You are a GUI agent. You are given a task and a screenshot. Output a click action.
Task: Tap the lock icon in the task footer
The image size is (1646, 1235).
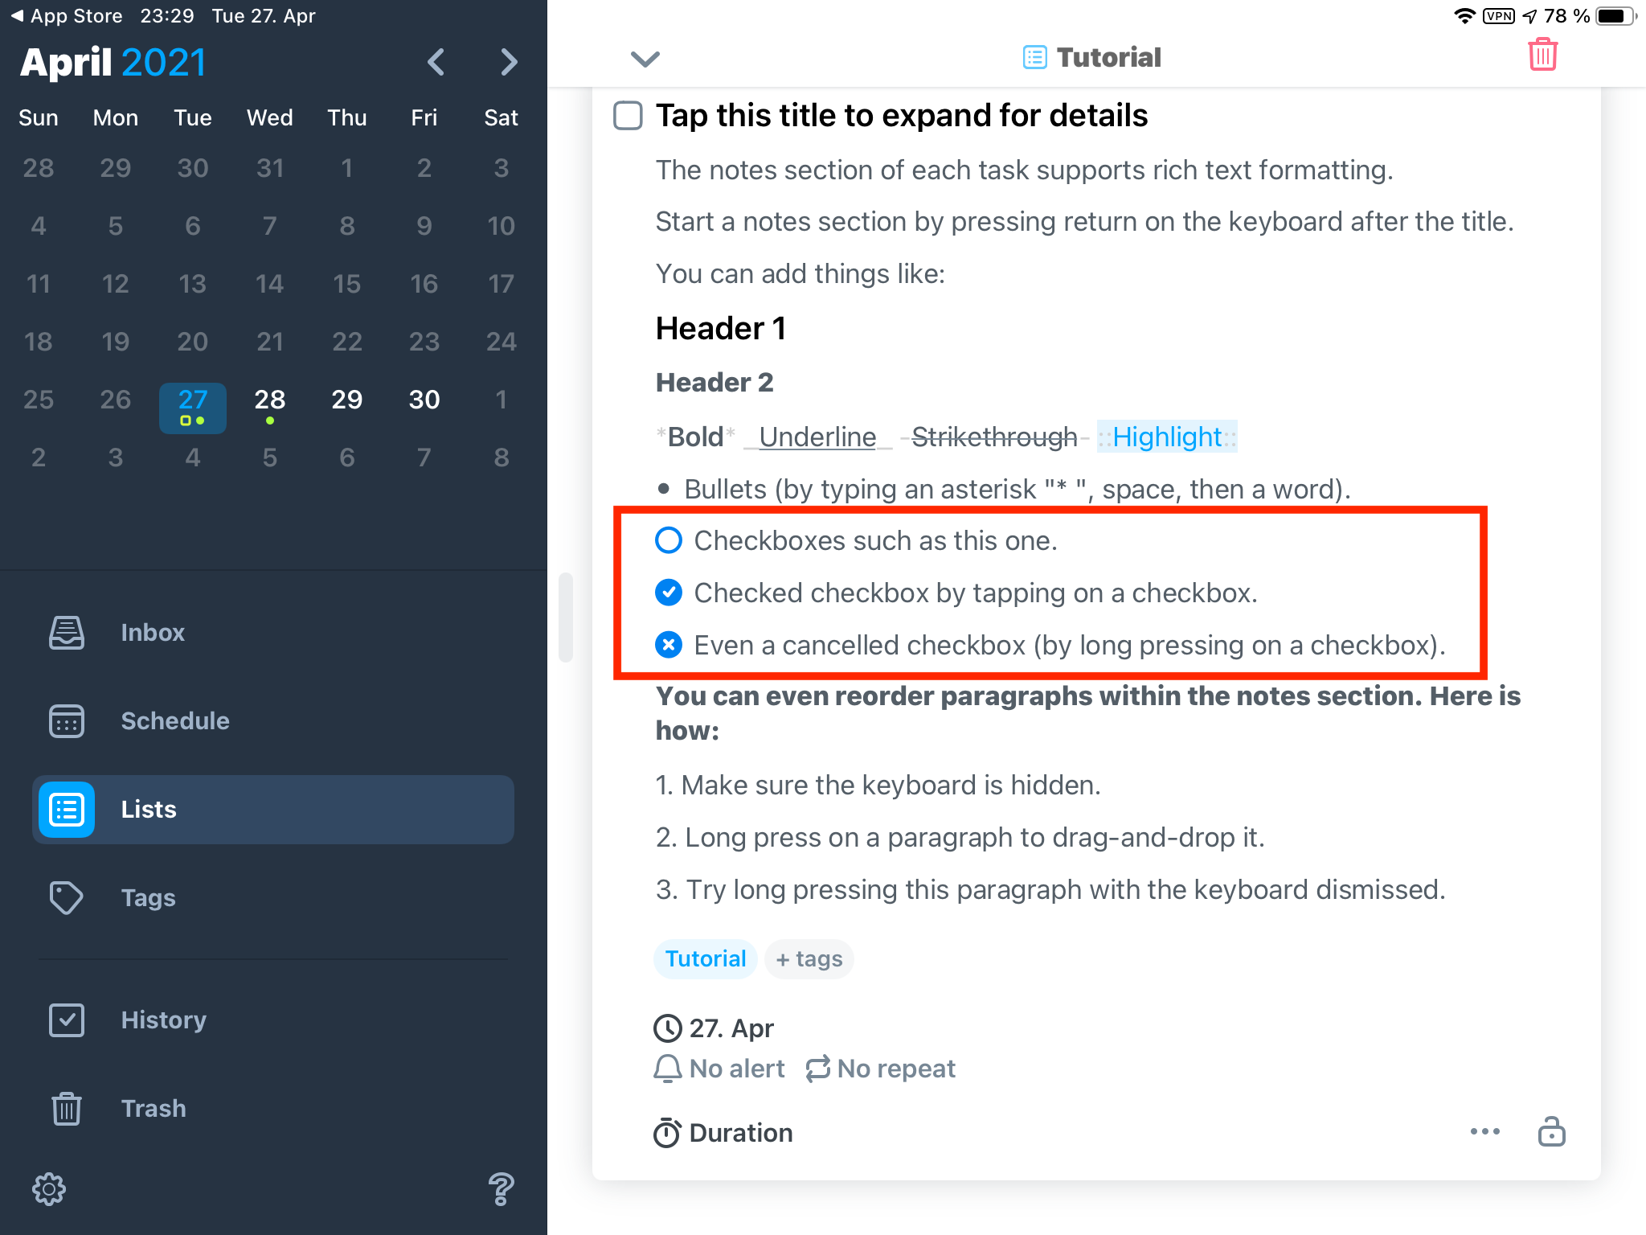pyautogui.click(x=1551, y=1131)
